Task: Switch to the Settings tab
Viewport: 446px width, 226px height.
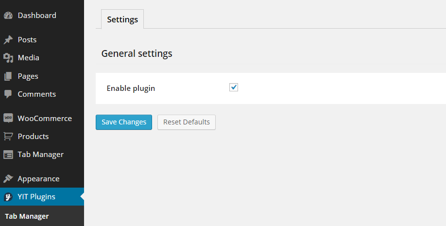Action: [122, 19]
